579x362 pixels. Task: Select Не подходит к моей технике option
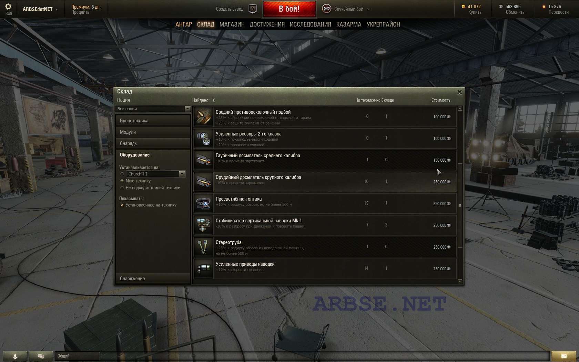click(122, 188)
